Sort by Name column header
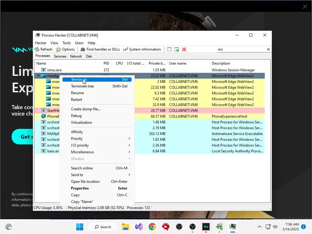Viewport: 312px width, 234px height. 65,63
